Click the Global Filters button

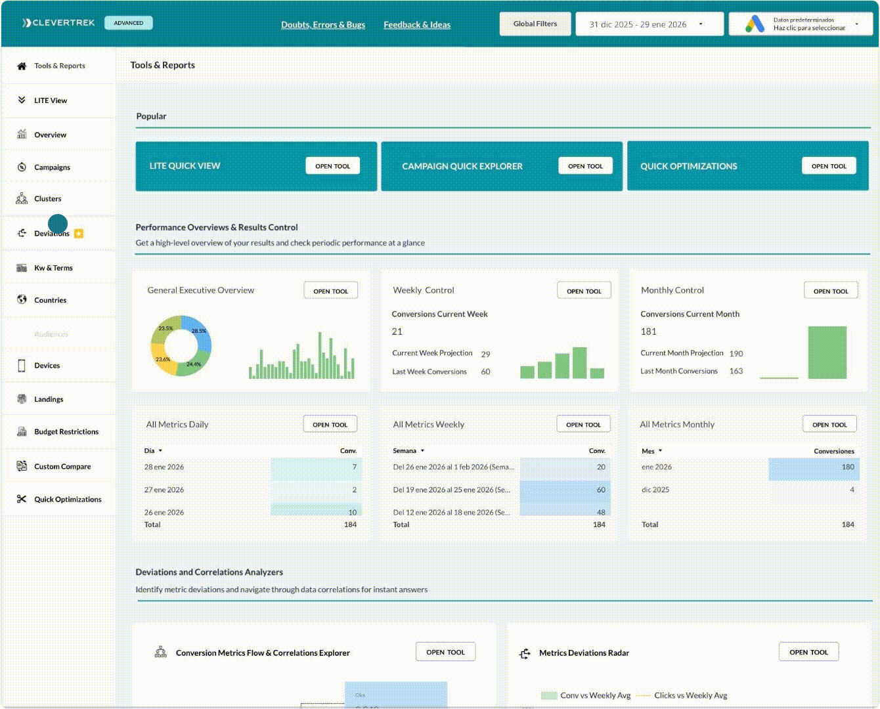(x=535, y=24)
